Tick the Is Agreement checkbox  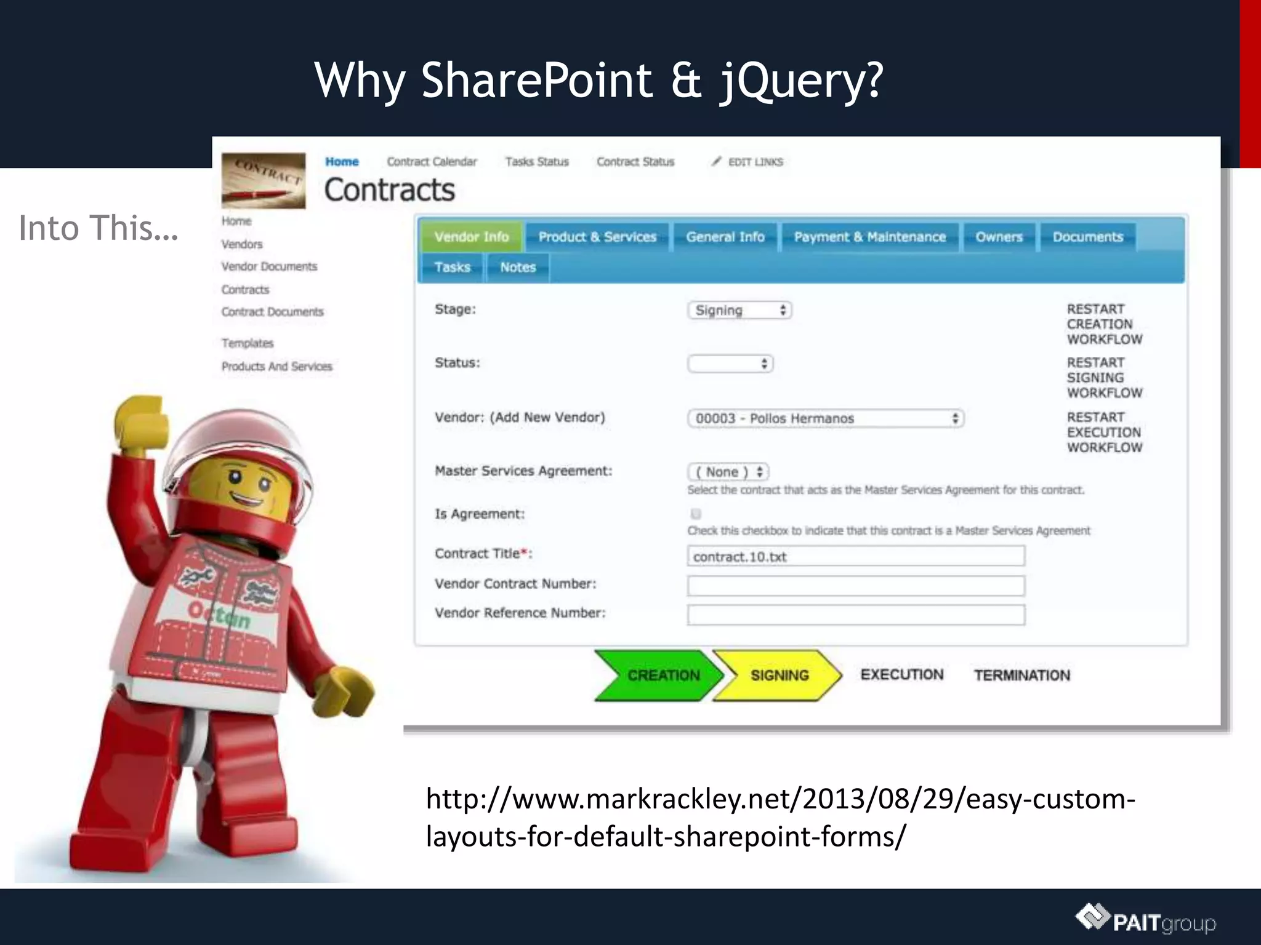[696, 514]
